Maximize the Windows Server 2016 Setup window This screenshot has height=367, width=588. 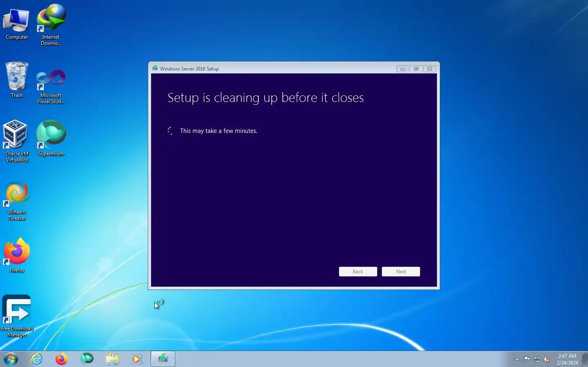pos(416,69)
